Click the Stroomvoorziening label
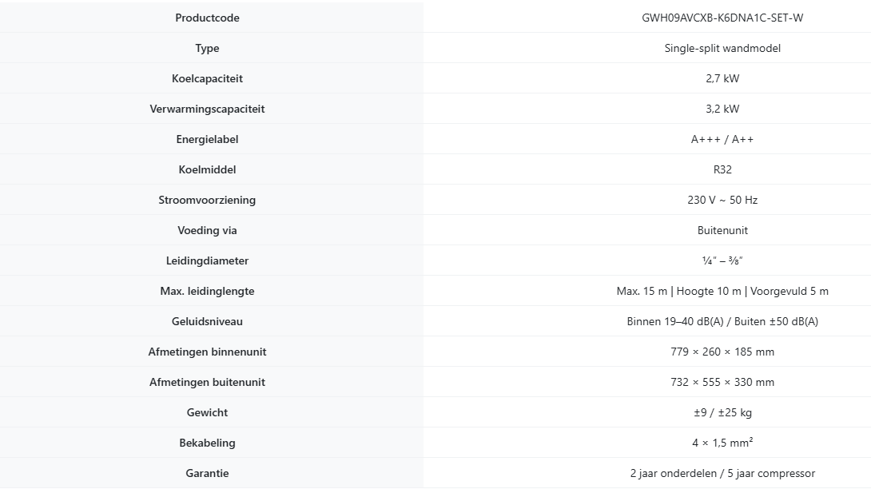The image size is (871, 493). tap(207, 200)
